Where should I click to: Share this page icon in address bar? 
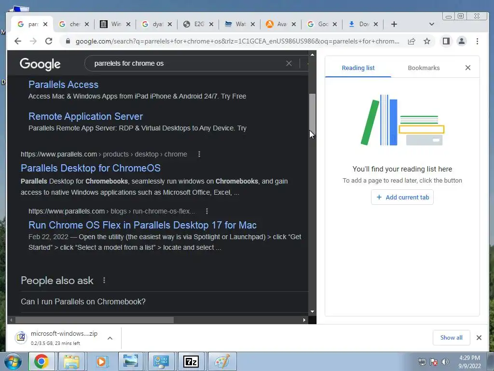[x=412, y=41]
